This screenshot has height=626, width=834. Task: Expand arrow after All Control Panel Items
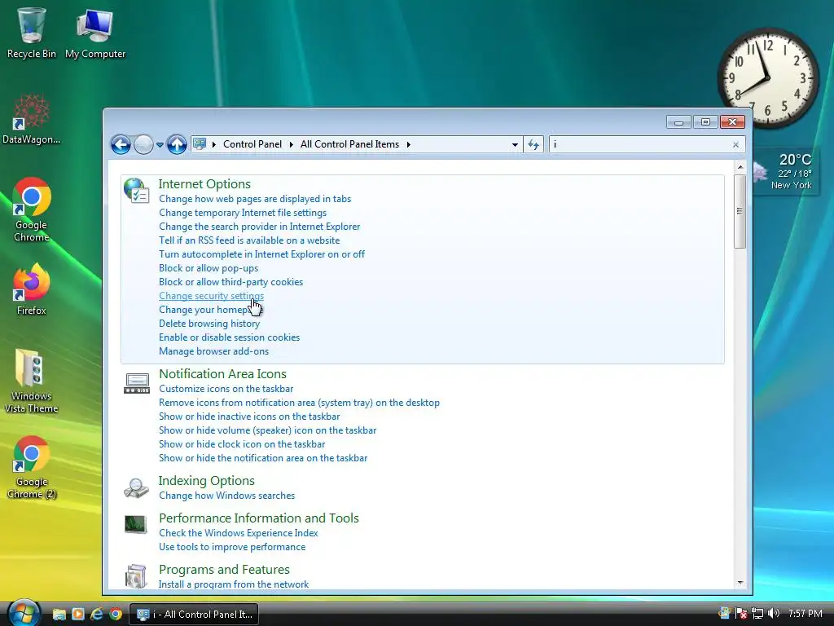408,144
